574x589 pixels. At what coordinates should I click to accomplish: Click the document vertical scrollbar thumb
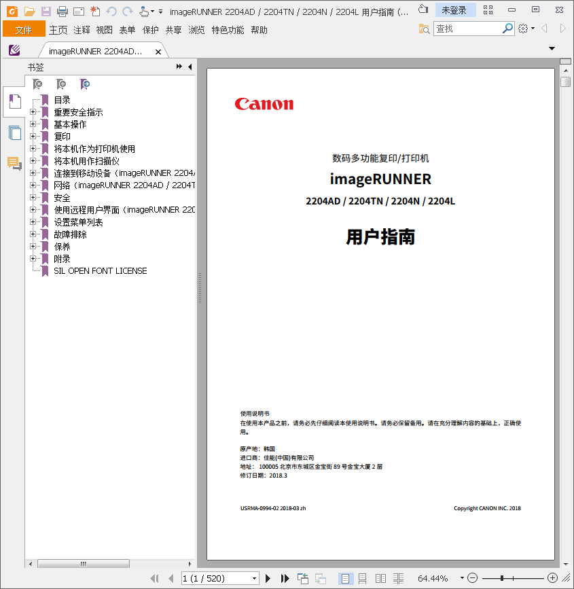pyautogui.click(x=565, y=82)
